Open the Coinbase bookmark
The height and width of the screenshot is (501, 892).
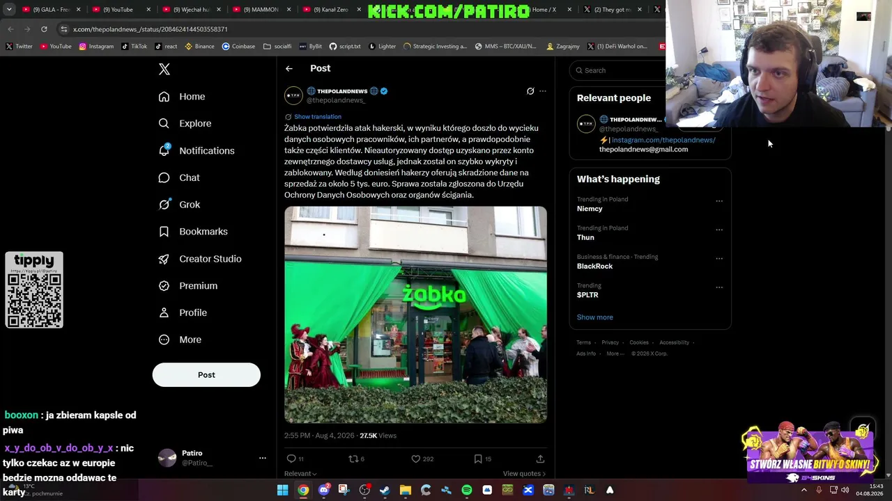(x=238, y=47)
